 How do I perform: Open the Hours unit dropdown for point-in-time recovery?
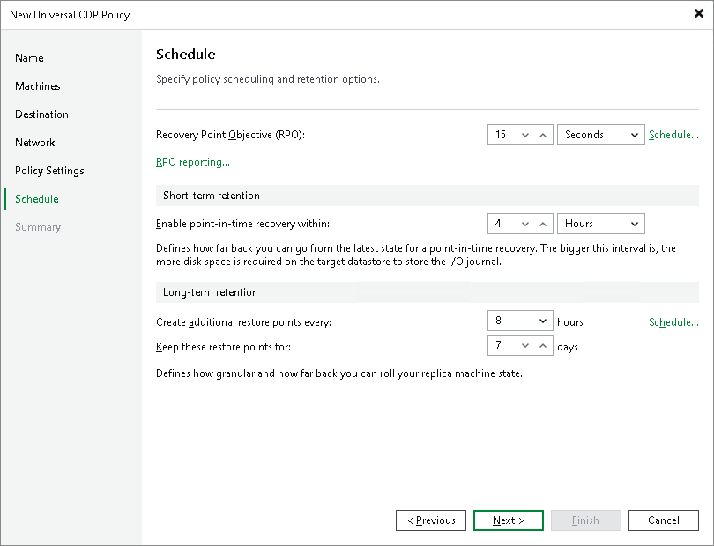click(x=633, y=224)
